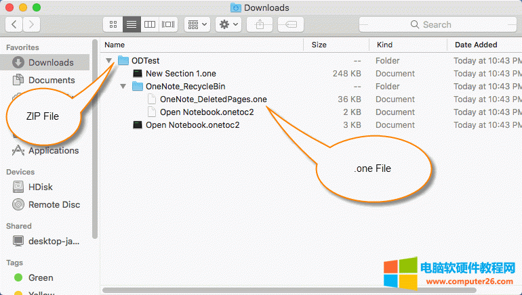Click the Edit Tags toolbar button
The height and width of the screenshot is (295, 522).
[x=287, y=24]
